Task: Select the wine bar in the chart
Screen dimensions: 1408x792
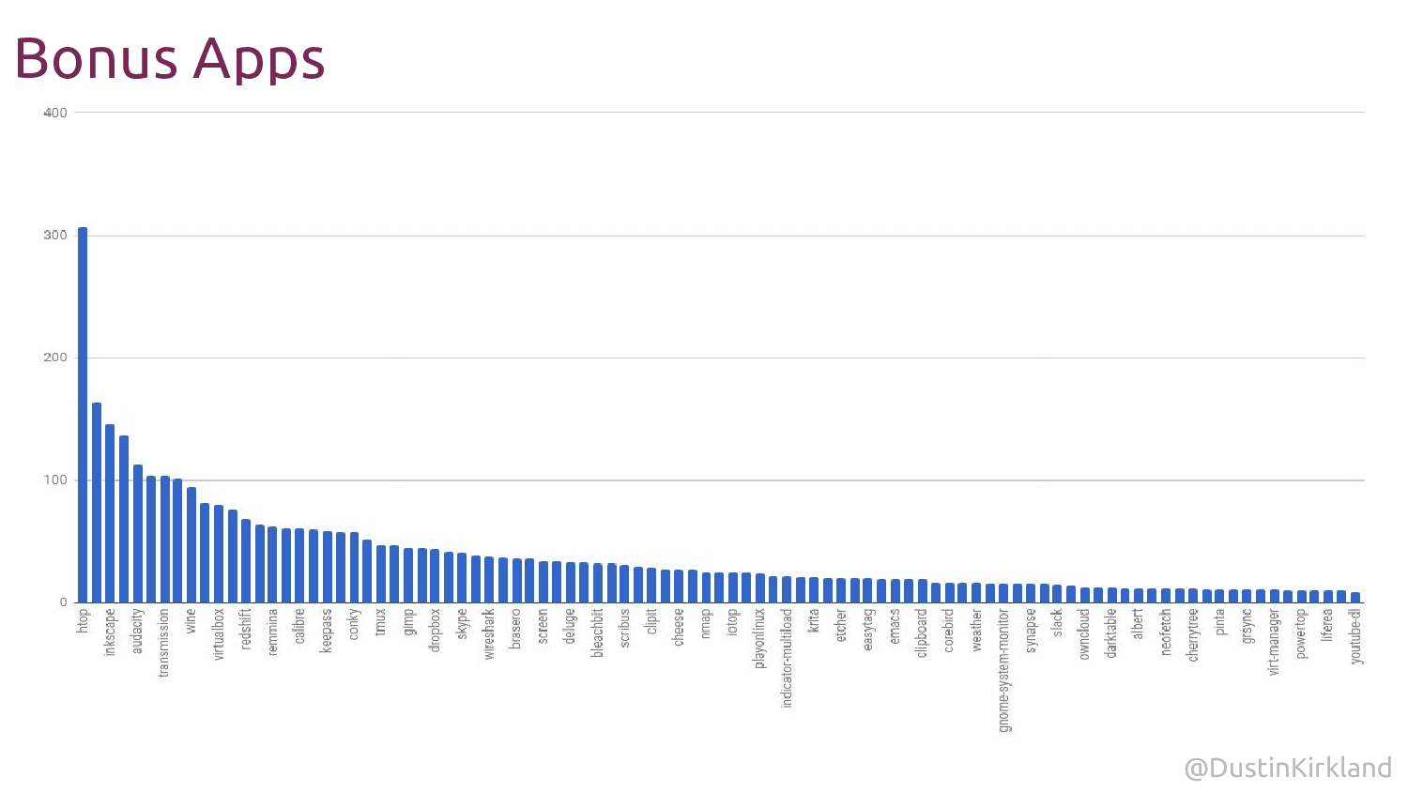Action: pos(191,545)
